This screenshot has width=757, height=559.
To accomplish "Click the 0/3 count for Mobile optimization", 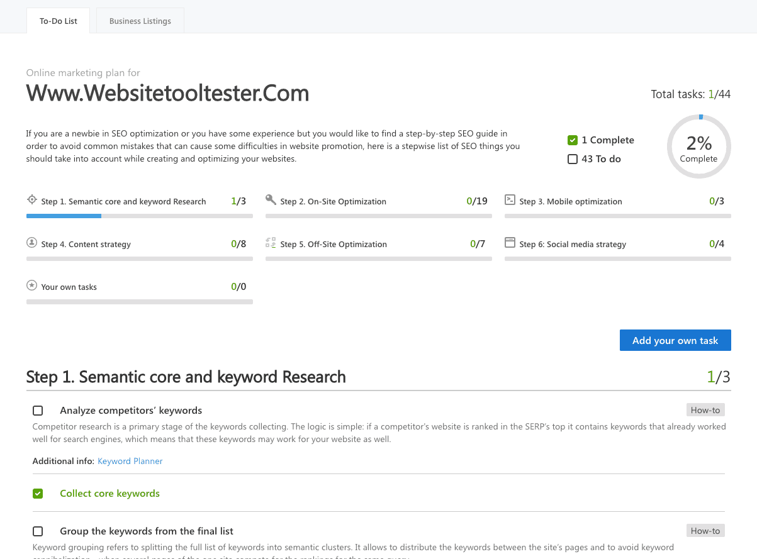I will click(x=717, y=201).
